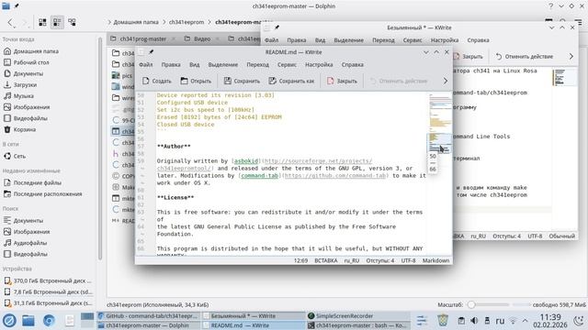This screenshot has width=588, height=330.
Task: Click Создать in README KWrite toolbar
Action: click(x=157, y=81)
